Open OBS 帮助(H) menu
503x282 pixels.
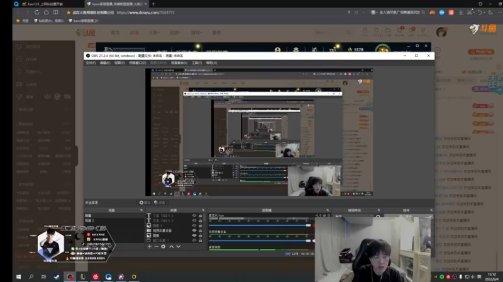(x=211, y=63)
